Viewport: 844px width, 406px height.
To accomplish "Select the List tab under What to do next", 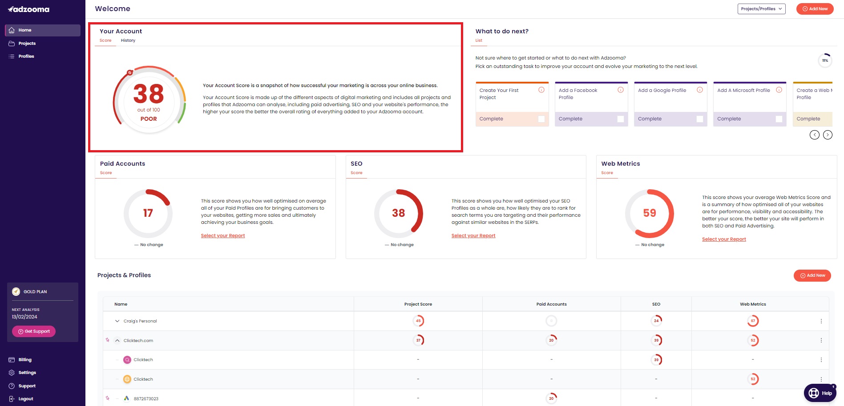I will (479, 40).
